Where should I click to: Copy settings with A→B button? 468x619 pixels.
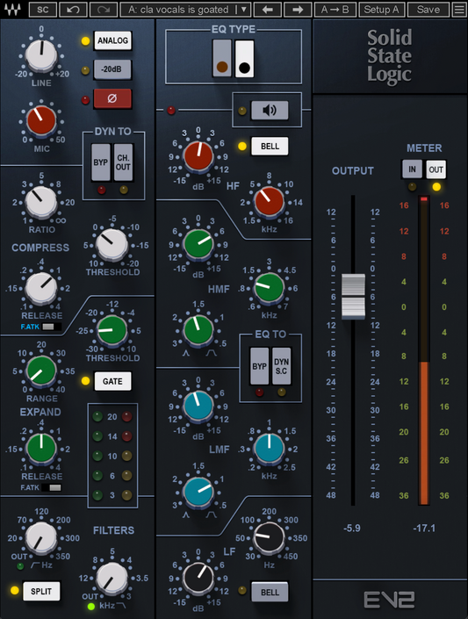coord(335,10)
